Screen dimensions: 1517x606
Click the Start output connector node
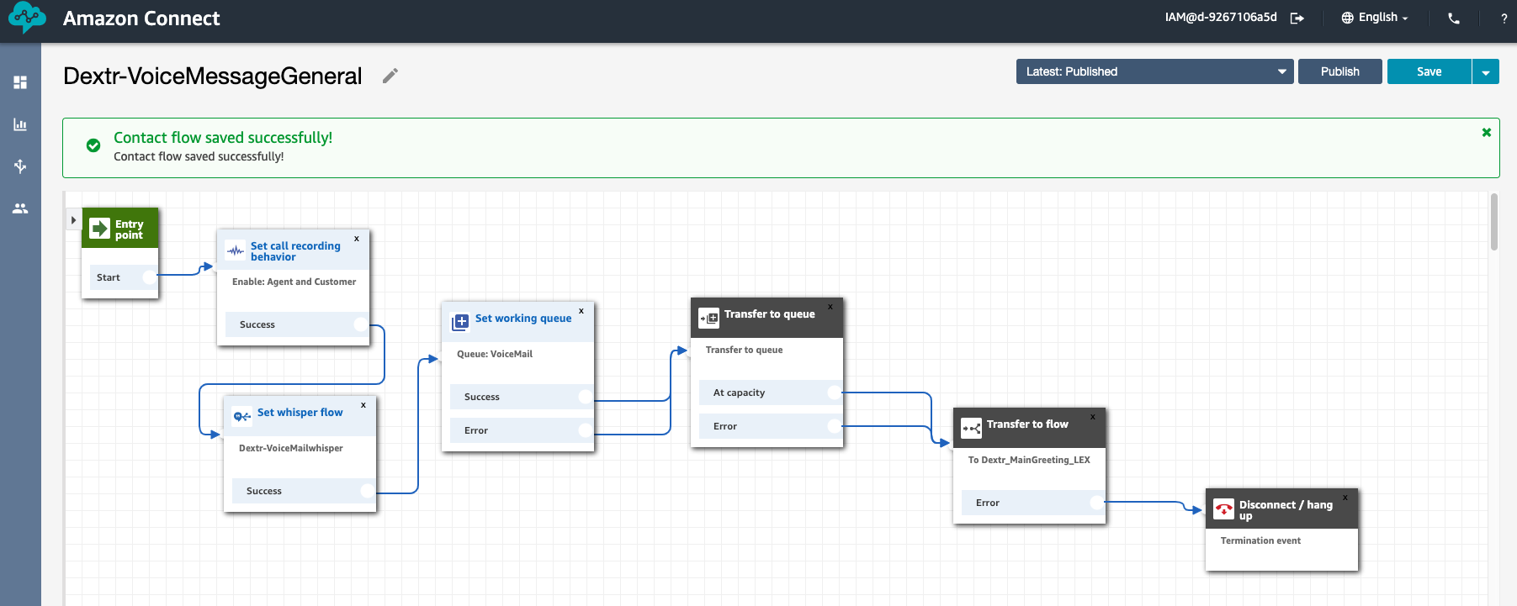pyautogui.click(x=149, y=277)
